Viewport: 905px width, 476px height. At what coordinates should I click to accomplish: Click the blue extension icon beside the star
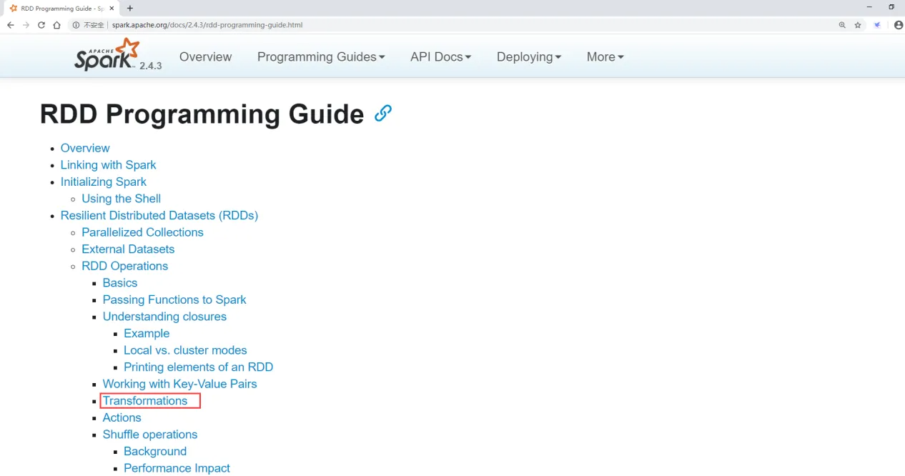(x=878, y=25)
